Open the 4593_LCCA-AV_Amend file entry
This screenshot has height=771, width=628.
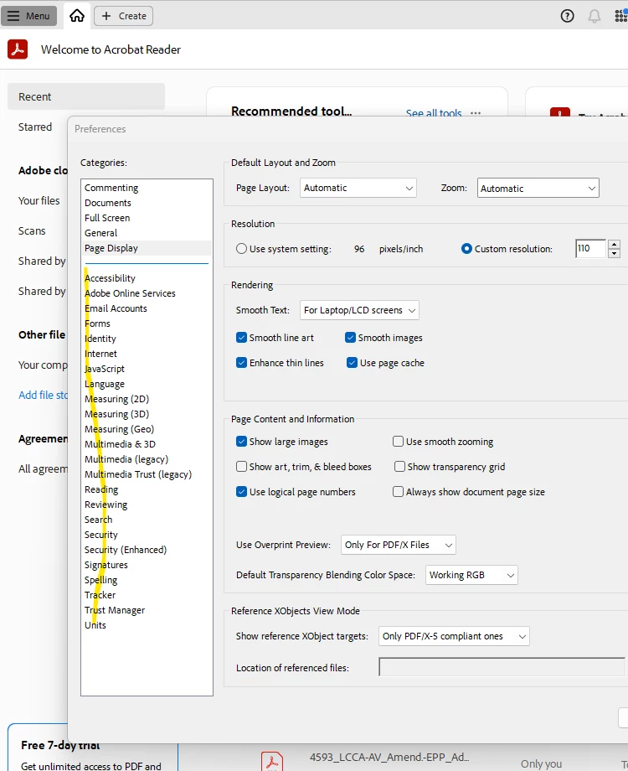[x=389, y=758]
